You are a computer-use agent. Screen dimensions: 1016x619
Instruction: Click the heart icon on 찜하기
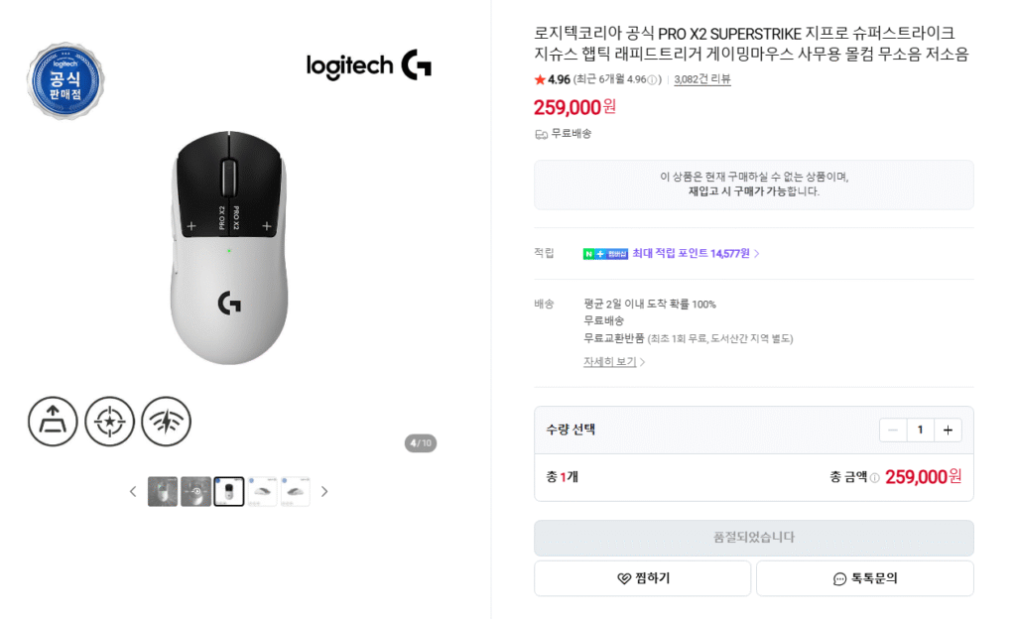click(623, 578)
